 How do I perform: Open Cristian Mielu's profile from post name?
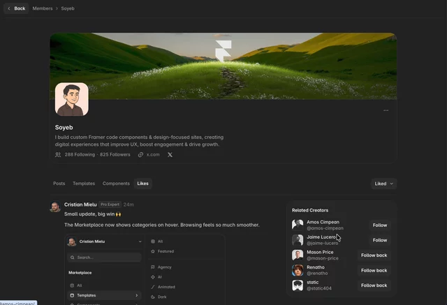[80, 204]
